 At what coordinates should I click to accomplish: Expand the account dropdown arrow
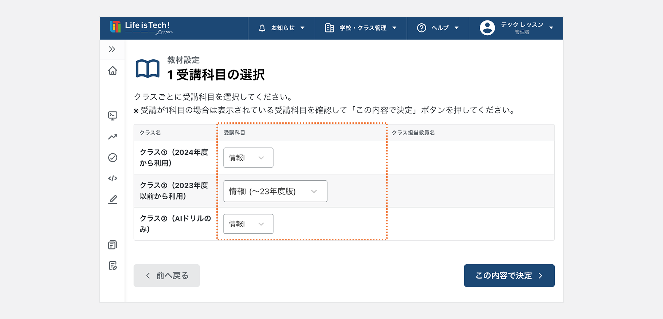coord(551,28)
